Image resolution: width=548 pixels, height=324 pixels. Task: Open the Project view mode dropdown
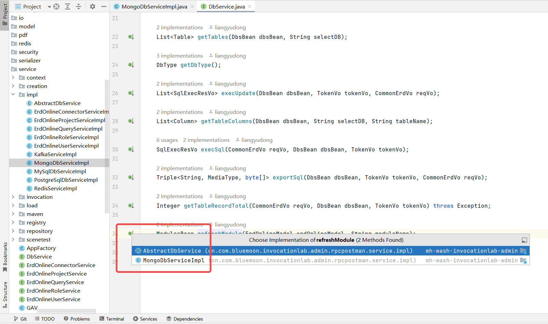[49, 6]
